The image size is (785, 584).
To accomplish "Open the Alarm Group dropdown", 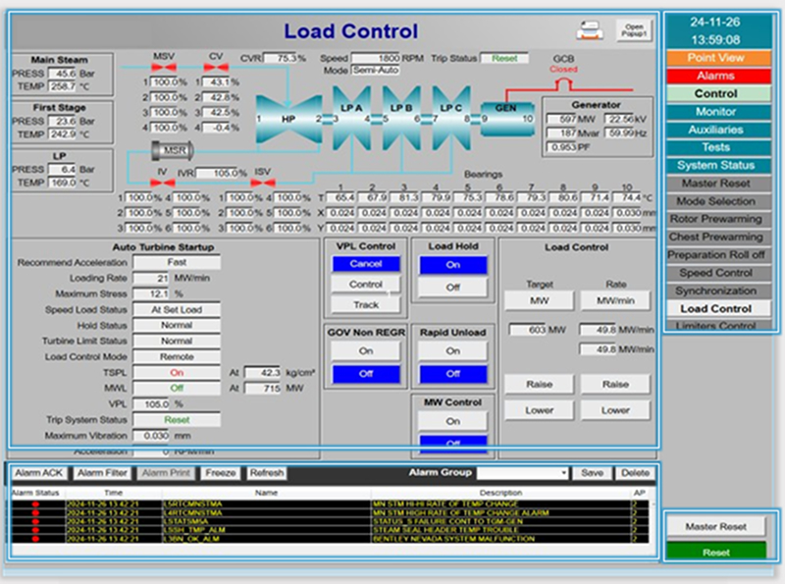I will 523,473.
